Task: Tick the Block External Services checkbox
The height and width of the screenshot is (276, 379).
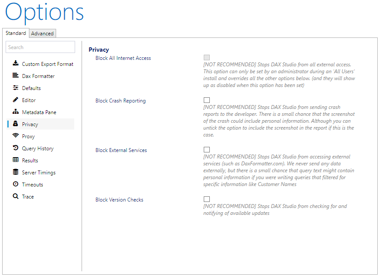Action: coord(207,149)
